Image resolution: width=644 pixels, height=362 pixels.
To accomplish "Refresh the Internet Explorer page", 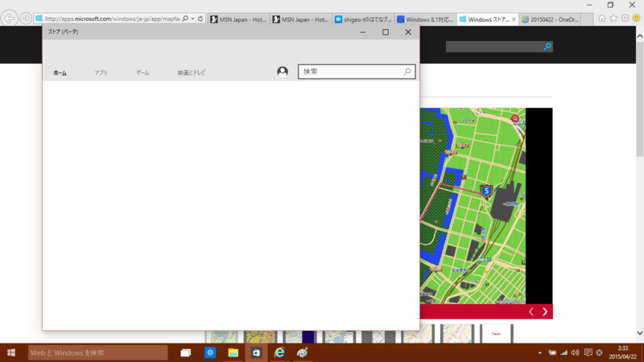I will pos(200,19).
